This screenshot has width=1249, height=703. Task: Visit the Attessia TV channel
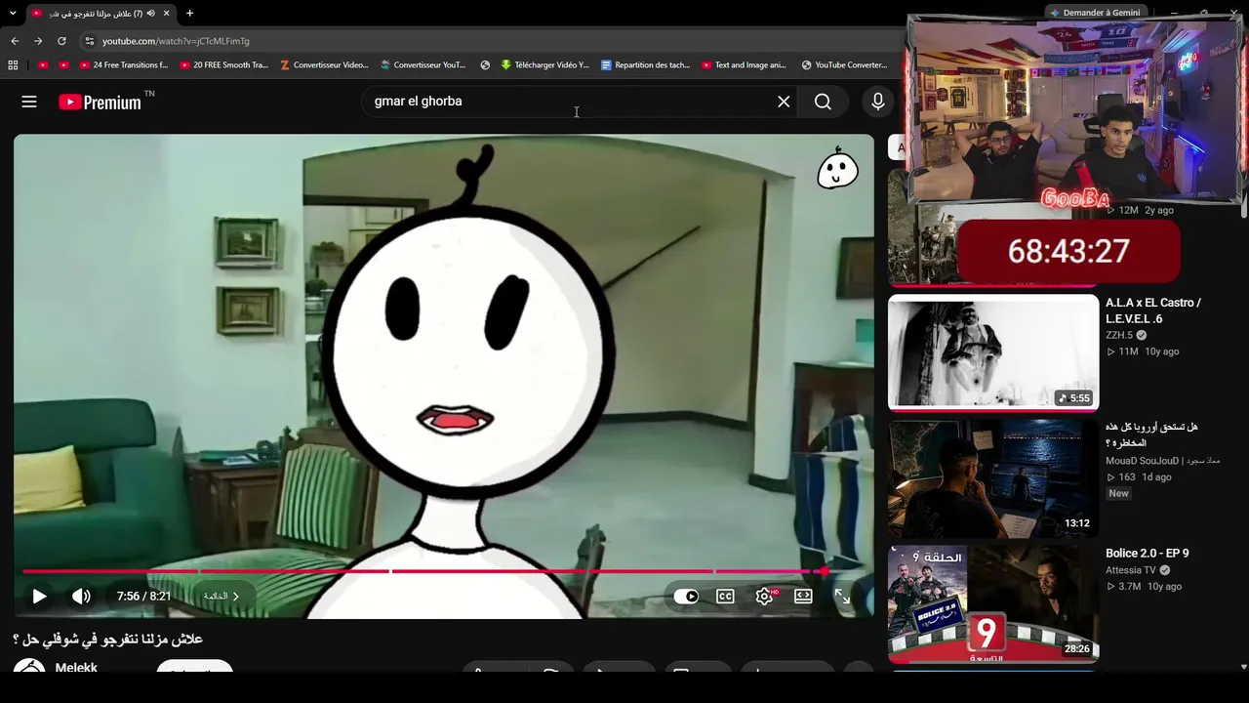tap(1131, 570)
